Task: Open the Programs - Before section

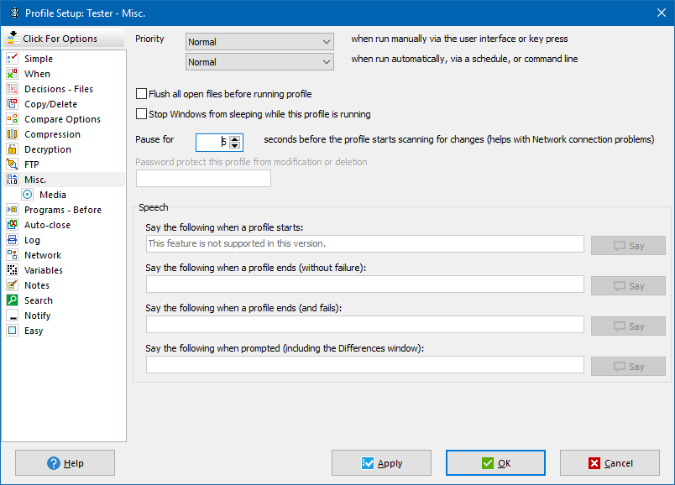Action: tap(62, 210)
